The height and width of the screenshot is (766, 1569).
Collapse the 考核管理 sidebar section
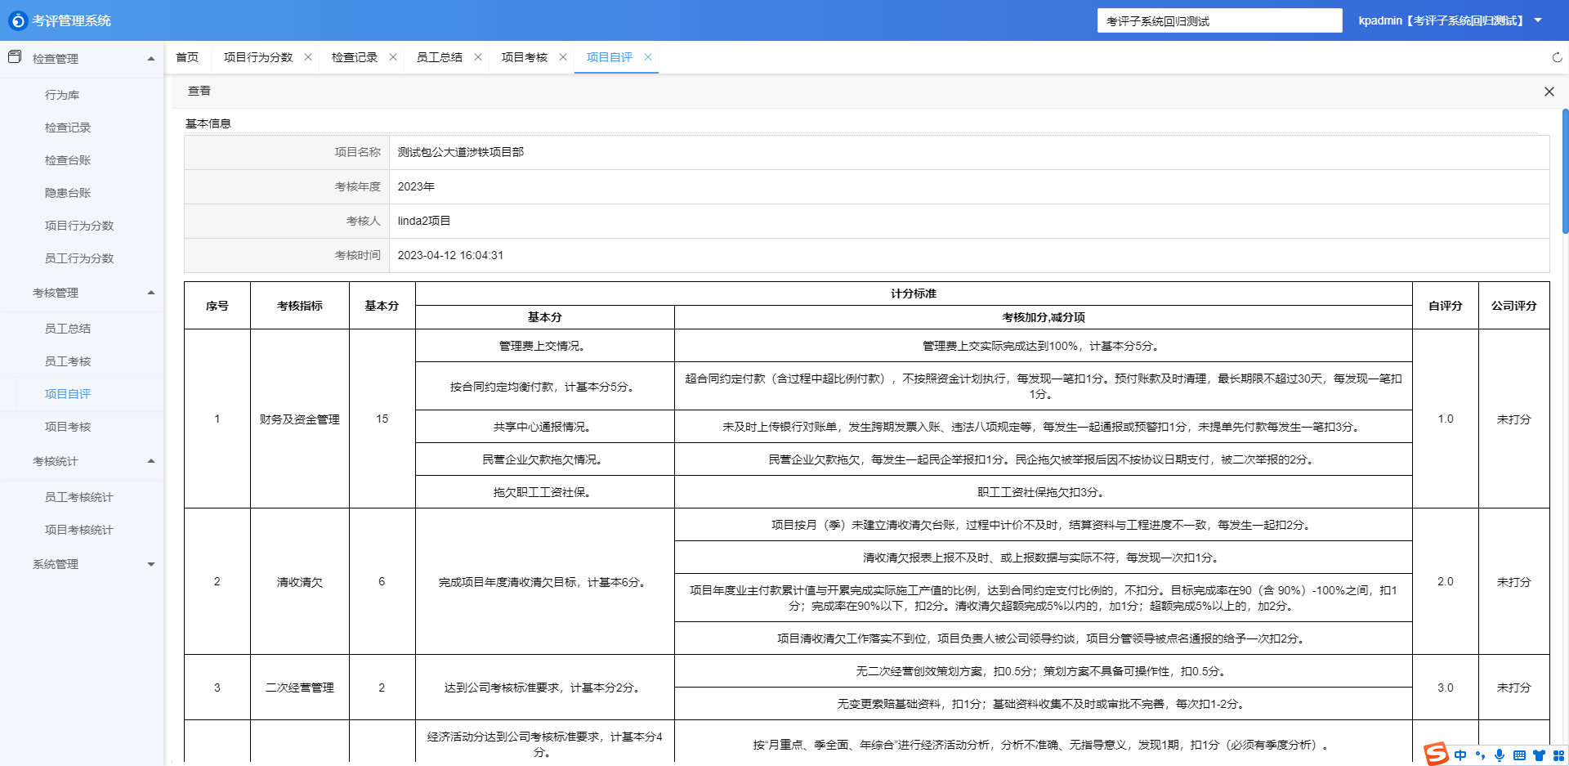(x=151, y=293)
